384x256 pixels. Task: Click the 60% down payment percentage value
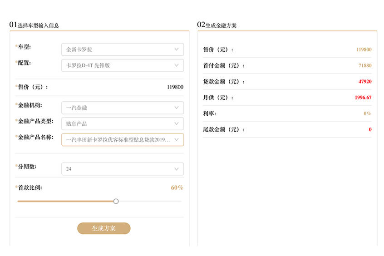coord(177,188)
